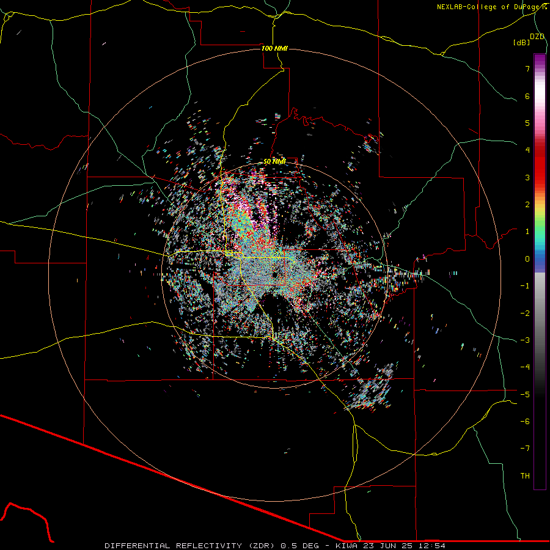Select the "-1" scale value
Image resolution: width=550 pixels, height=550 pixels.
point(525,286)
